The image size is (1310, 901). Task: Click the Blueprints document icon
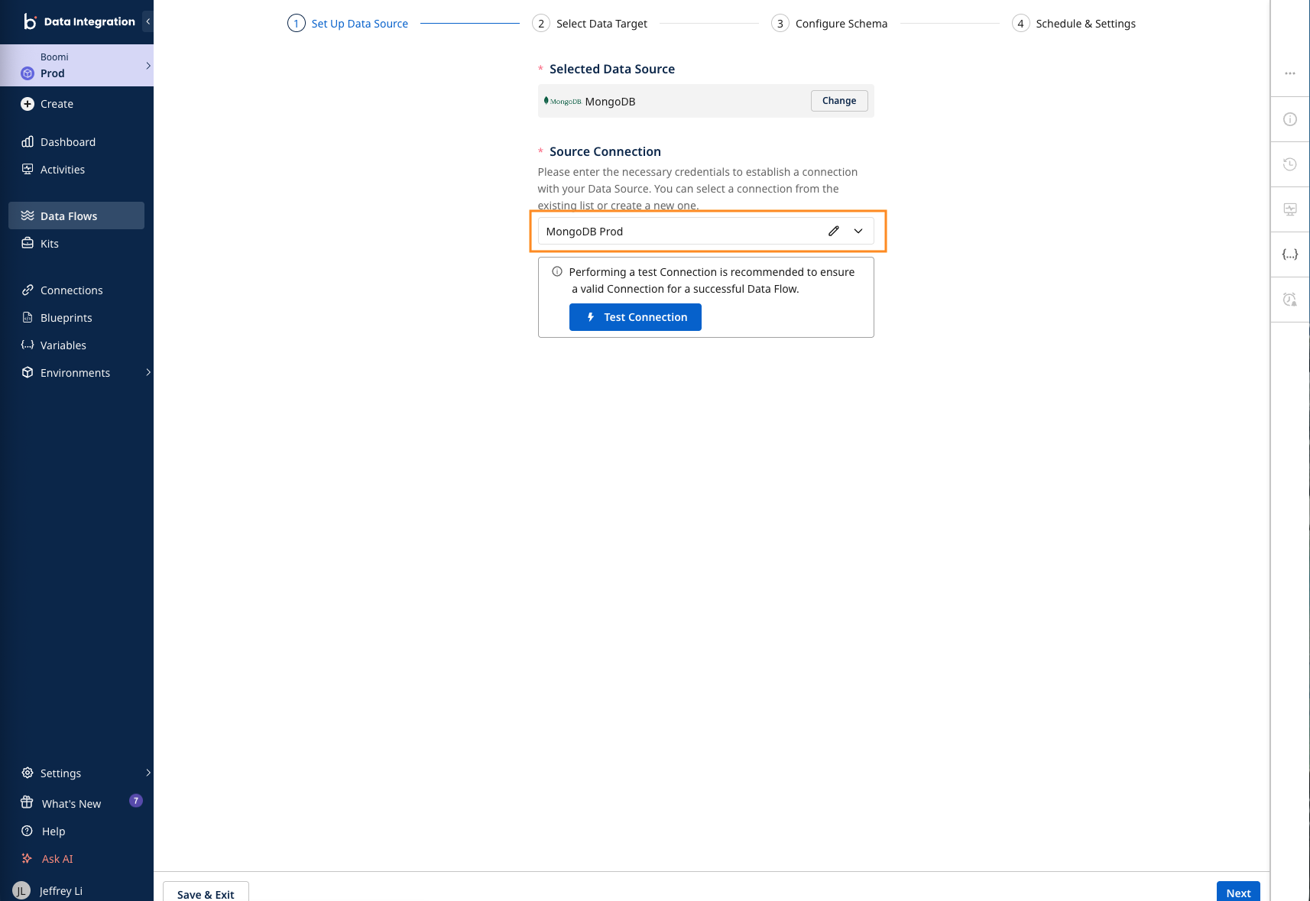(28, 317)
